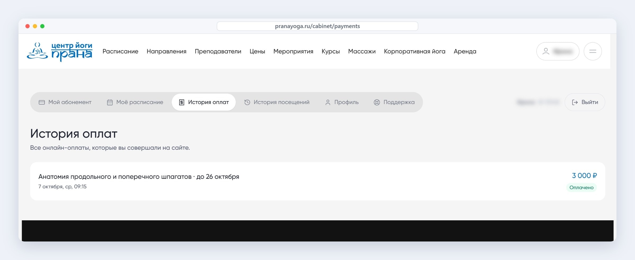This screenshot has width=635, height=260.
Task: Click the person icon beside Профиль
Action: point(328,102)
